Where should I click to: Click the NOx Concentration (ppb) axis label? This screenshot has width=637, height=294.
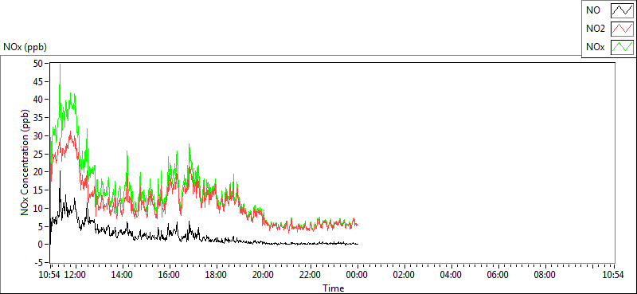tap(25, 162)
